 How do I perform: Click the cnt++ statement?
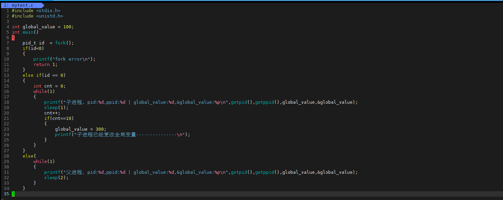tap(52, 113)
